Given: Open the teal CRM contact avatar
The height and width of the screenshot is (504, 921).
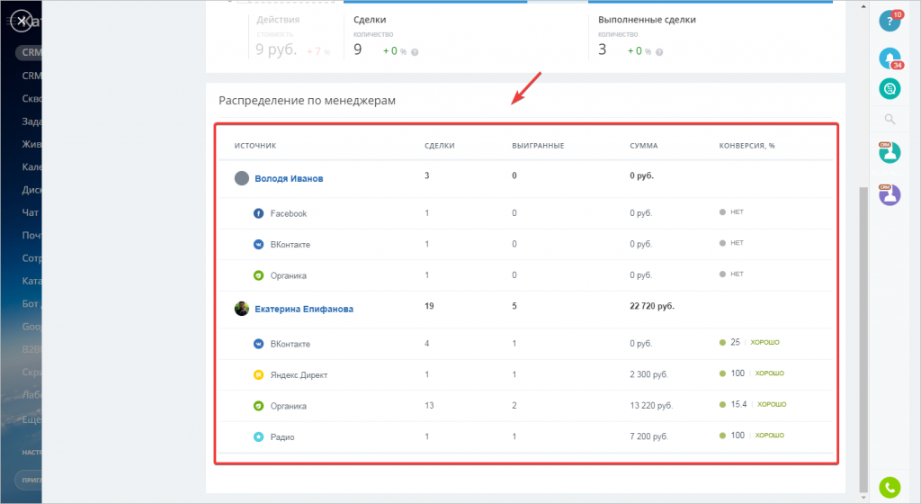Looking at the screenshot, I should [x=890, y=153].
